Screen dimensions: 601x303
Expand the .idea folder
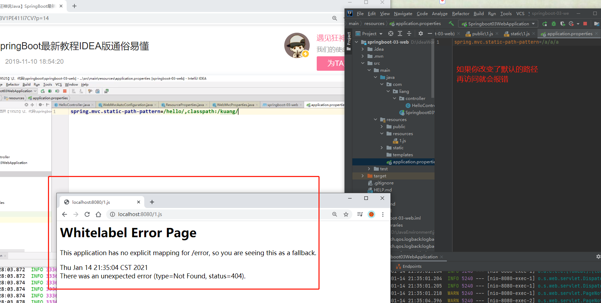point(363,49)
